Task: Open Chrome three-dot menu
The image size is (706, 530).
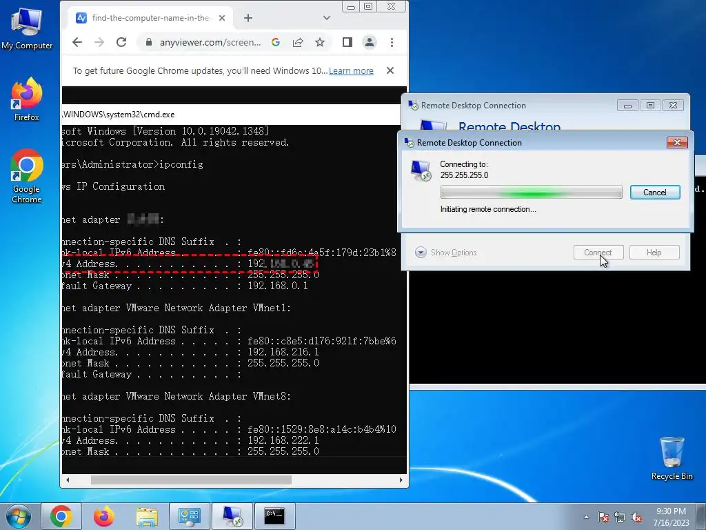Action: (392, 42)
